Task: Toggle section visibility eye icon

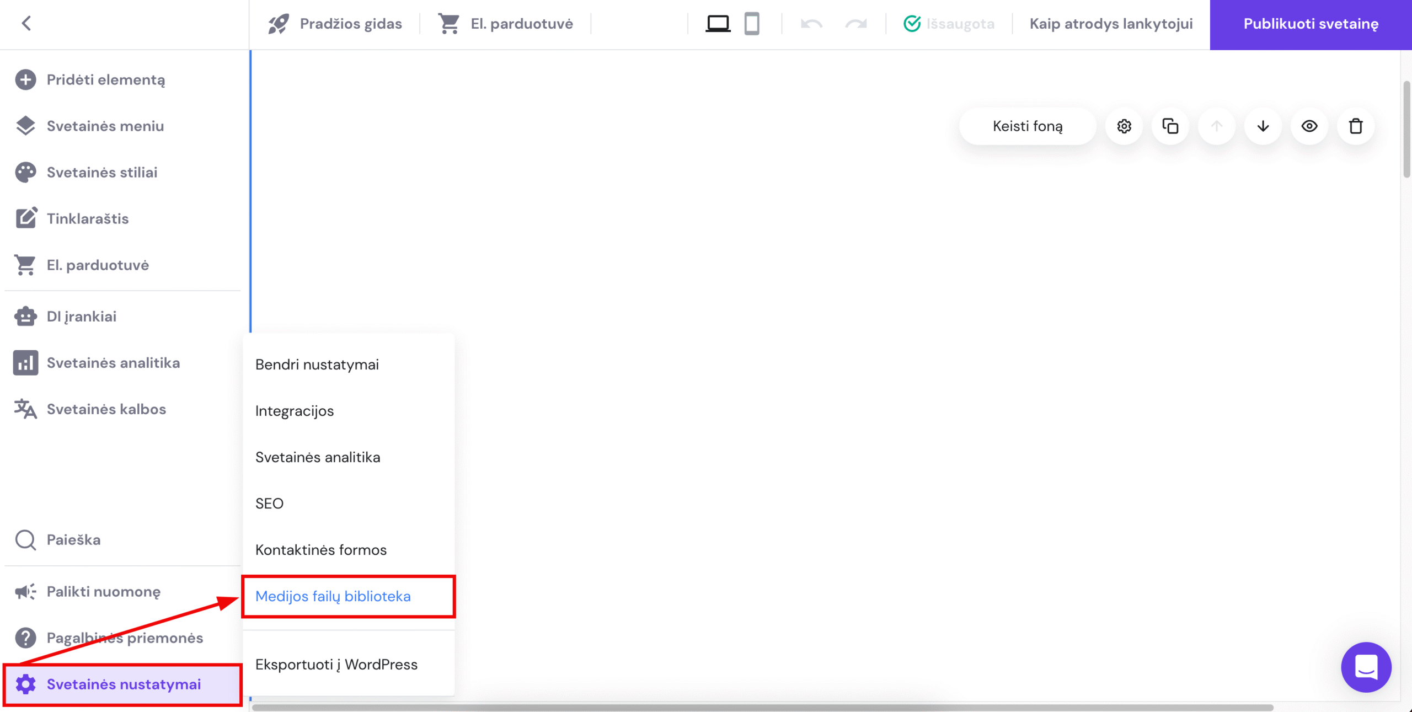Action: 1309,126
